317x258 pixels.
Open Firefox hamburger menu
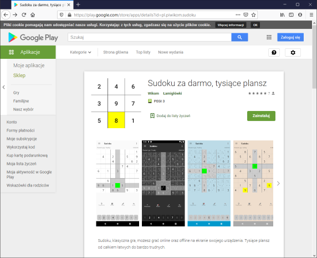pyautogui.click(x=311, y=15)
